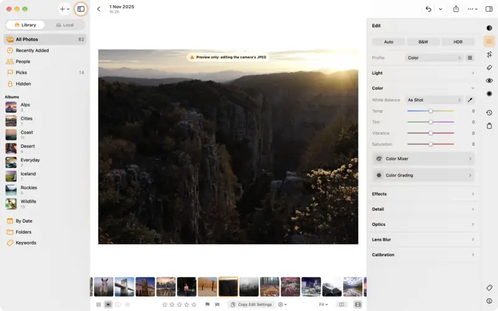498x311 pixels.
Task: Select the horse photo thumbnail in filmstrip
Action: pyautogui.click(x=103, y=287)
